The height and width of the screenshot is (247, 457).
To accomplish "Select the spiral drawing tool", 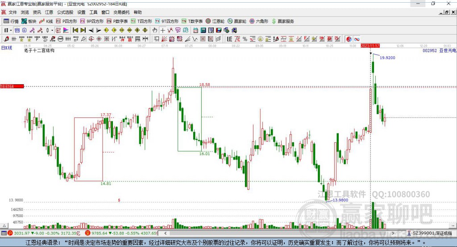I will coord(45,39).
